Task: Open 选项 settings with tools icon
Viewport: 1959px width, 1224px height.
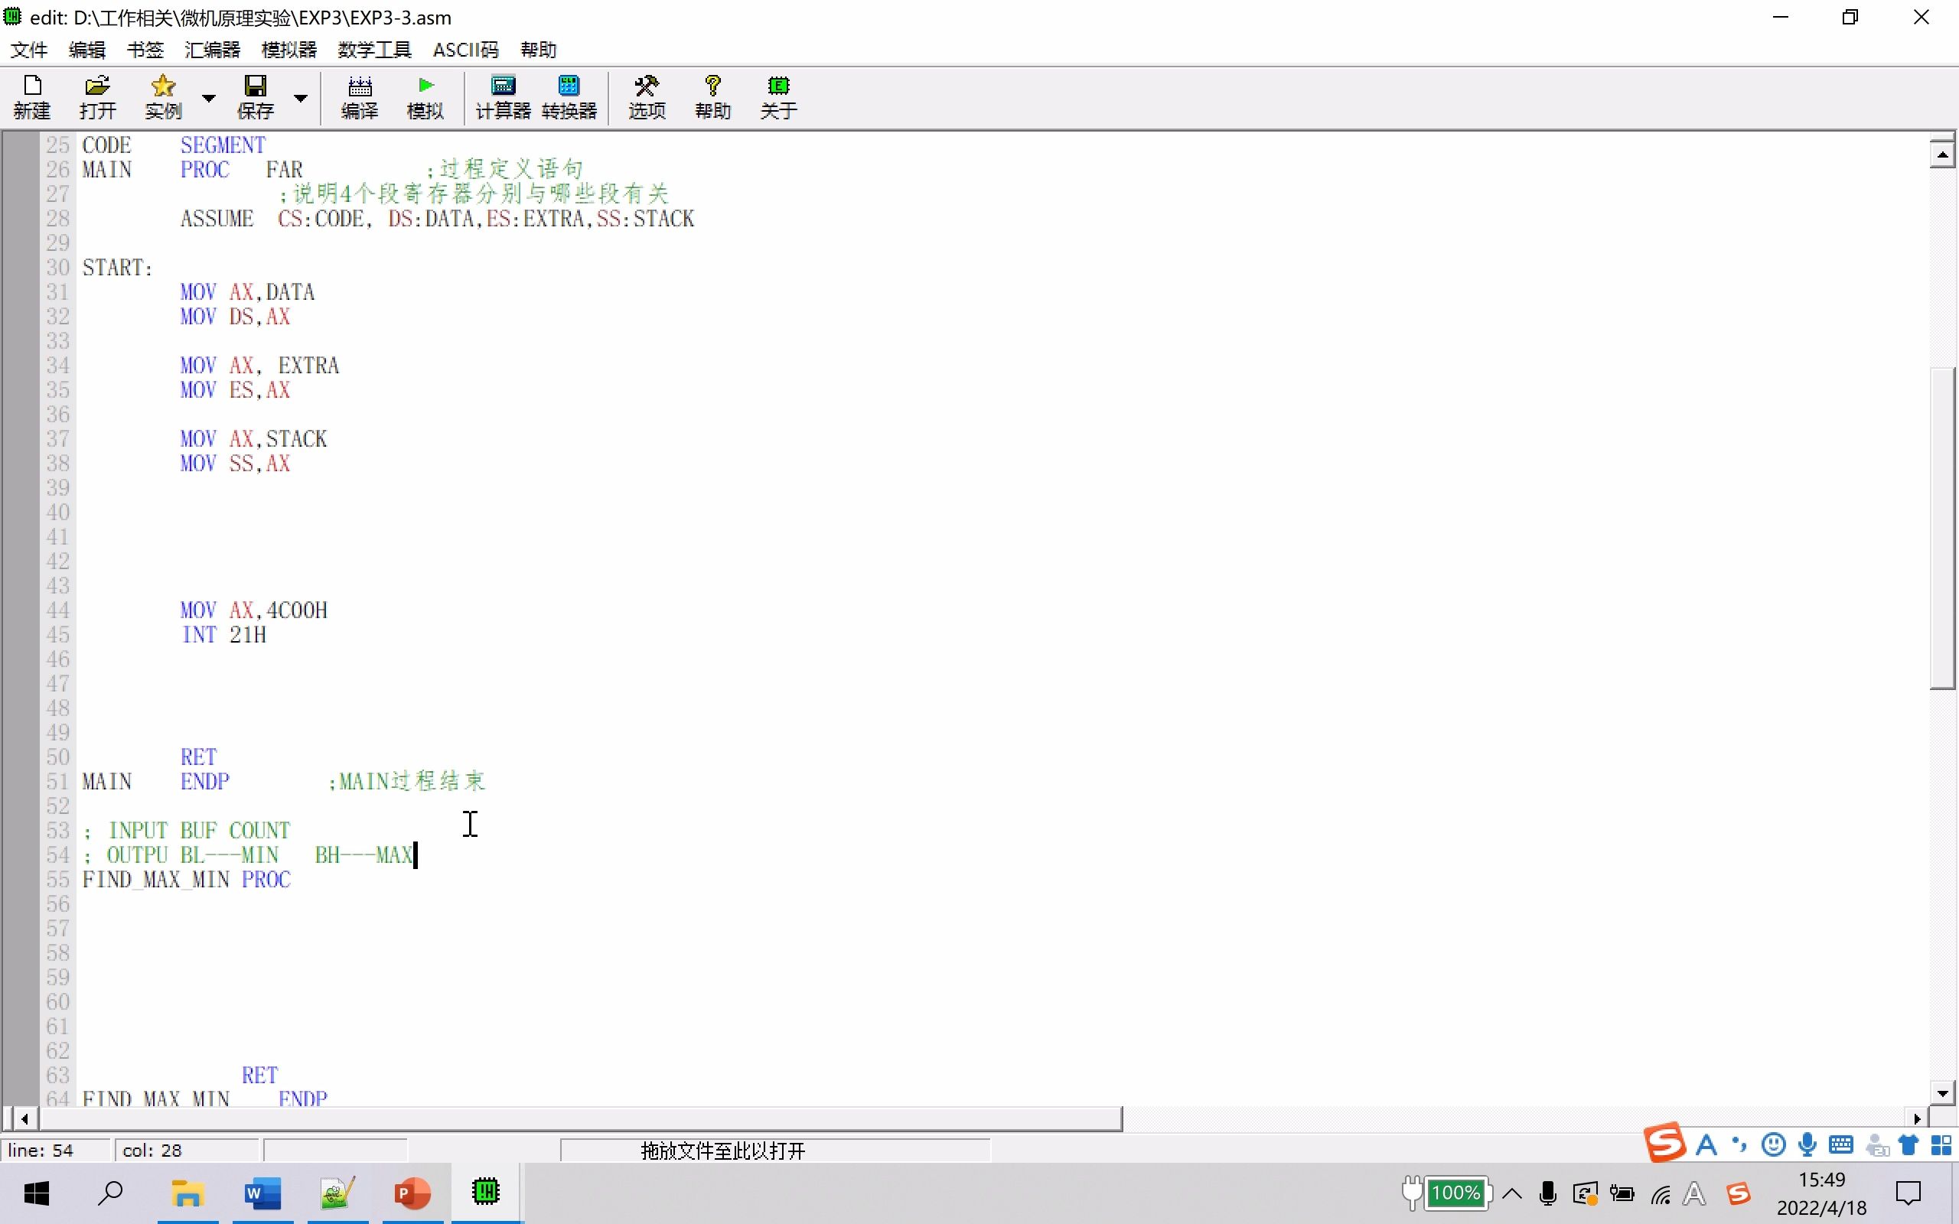Action: tap(647, 97)
